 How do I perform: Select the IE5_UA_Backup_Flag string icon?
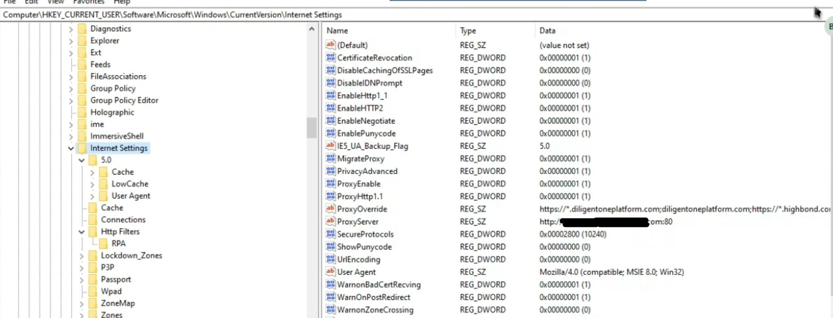pos(331,146)
